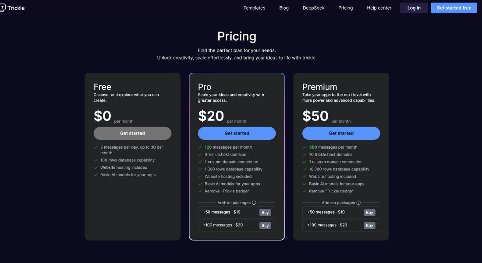The image size is (482, 263).
Task: Click info icon beside Premium Add-on packages
Action: [x=358, y=203]
